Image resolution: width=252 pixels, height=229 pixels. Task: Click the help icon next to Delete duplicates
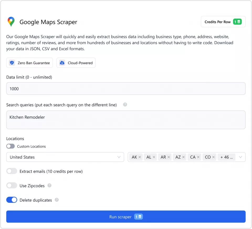pyautogui.click(x=57, y=200)
